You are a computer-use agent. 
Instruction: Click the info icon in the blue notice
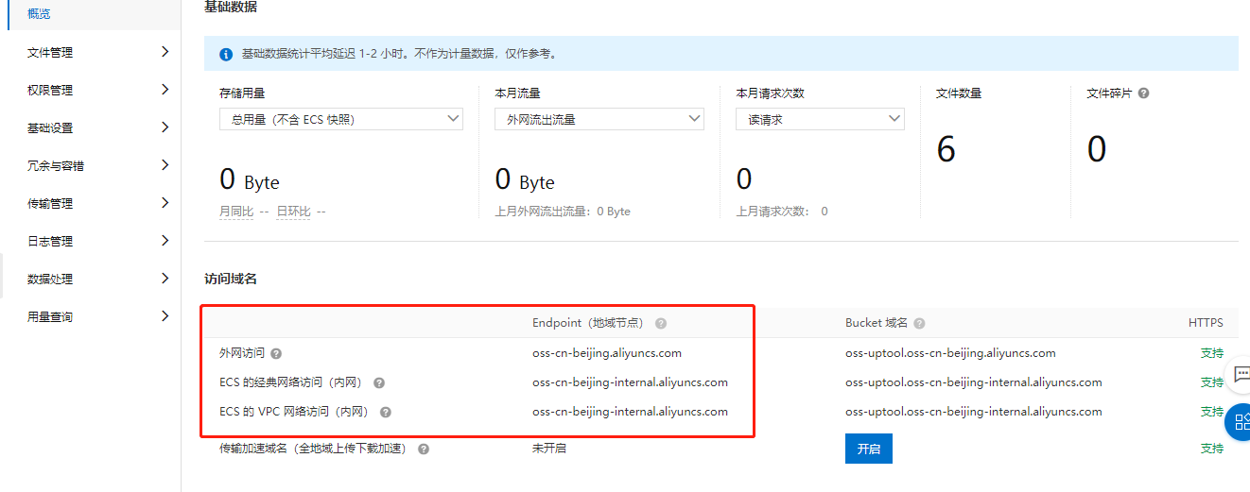coord(226,55)
